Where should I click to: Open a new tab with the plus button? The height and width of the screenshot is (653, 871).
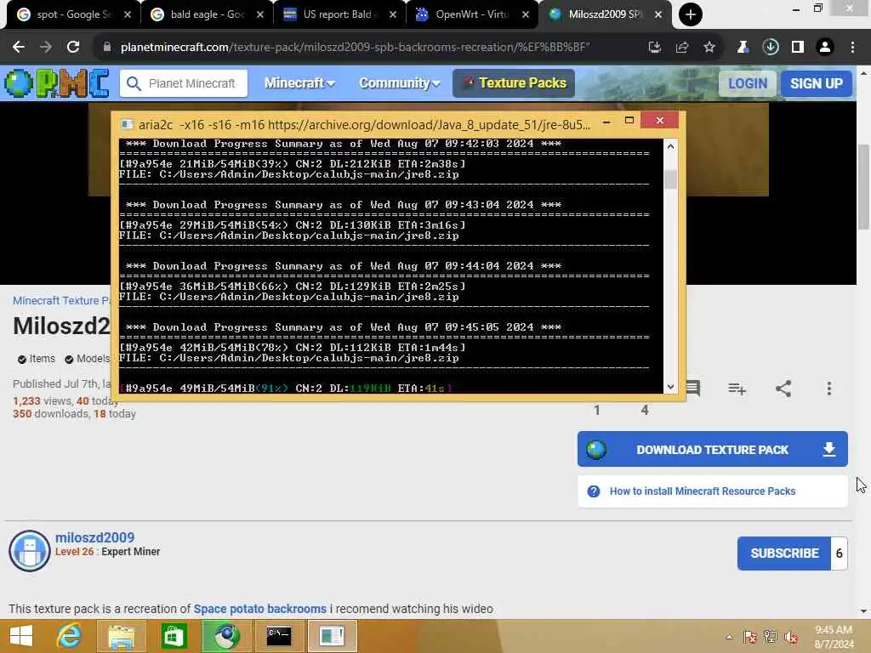(x=691, y=14)
